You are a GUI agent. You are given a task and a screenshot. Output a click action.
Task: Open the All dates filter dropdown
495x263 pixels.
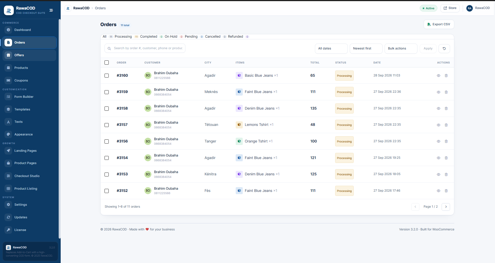tap(331, 49)
